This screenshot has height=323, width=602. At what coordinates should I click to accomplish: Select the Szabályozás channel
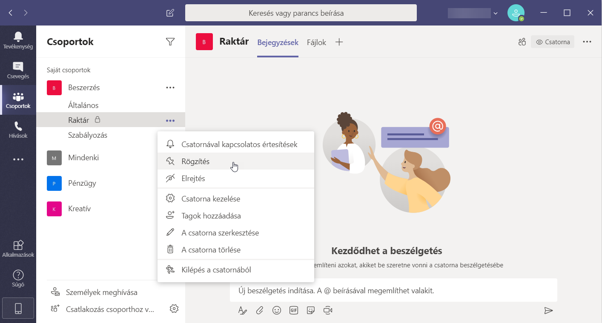88,135
